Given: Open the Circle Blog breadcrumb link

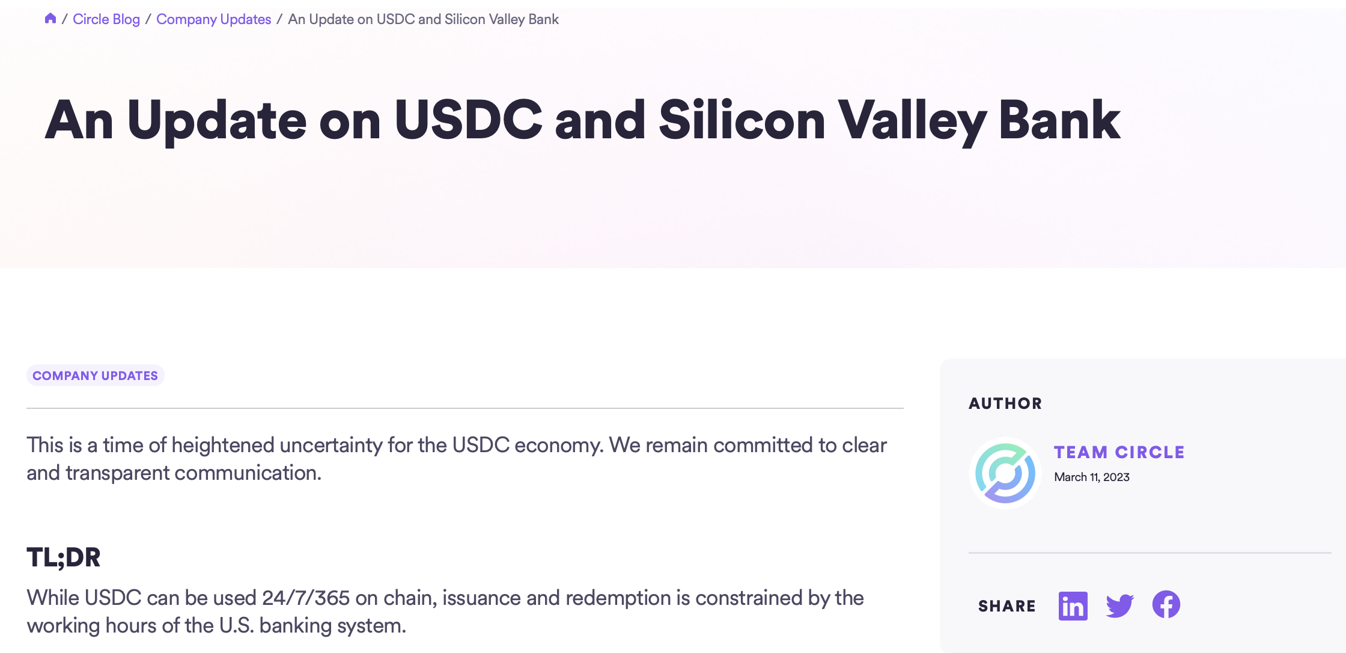Looking at the screenshot, I should point(106,19).
